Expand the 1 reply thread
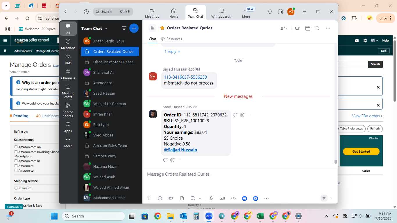 click(x=172, y=51)
